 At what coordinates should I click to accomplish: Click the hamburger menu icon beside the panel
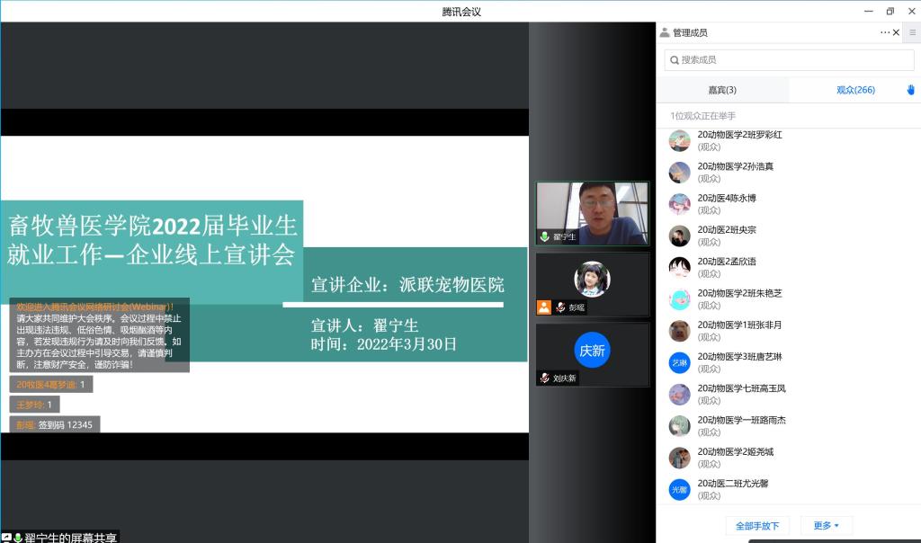click(913, 32)
